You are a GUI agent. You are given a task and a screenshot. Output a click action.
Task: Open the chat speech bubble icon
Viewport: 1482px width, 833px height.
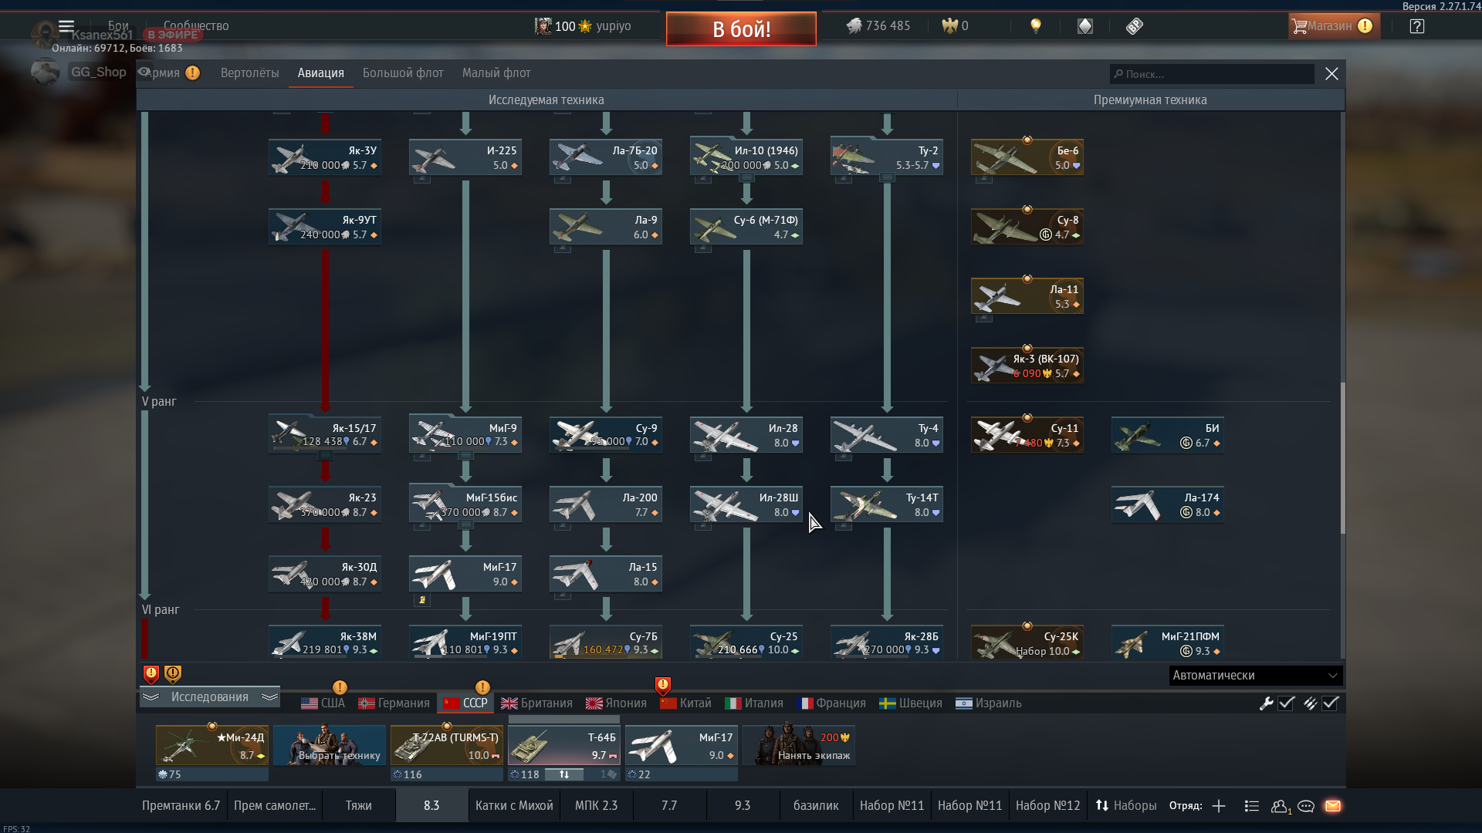coord(1306,806)
